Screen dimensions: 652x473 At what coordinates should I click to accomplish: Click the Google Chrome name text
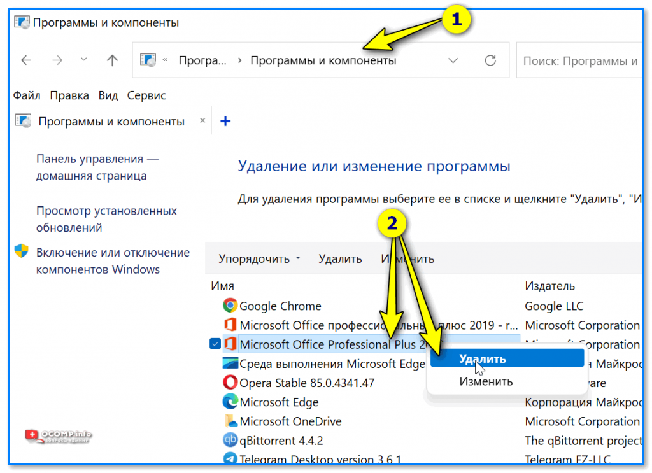280,306
